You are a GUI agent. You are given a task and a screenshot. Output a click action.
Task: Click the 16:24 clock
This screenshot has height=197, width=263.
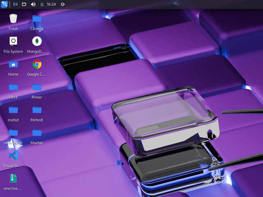point(51,4)
